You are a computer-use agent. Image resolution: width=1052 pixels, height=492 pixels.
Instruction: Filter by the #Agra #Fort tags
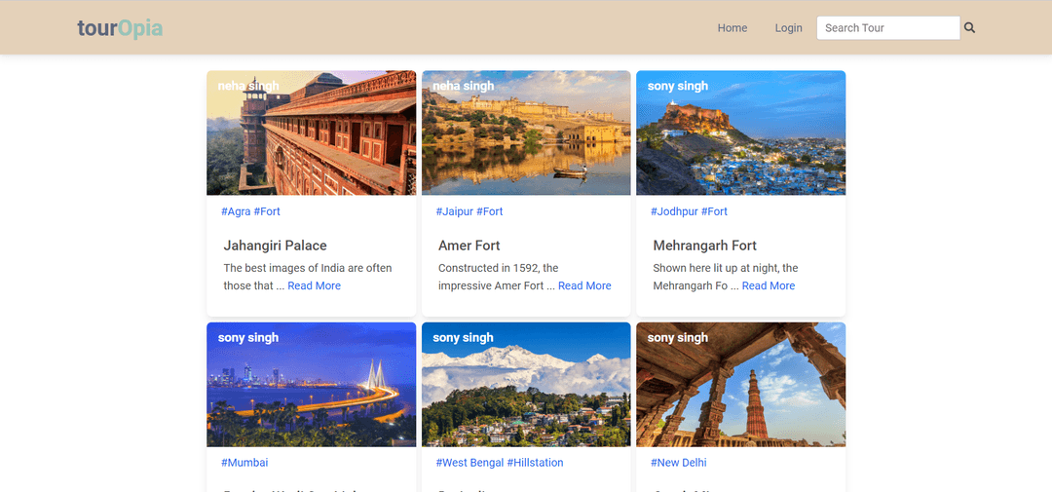[x=250, y=211]
